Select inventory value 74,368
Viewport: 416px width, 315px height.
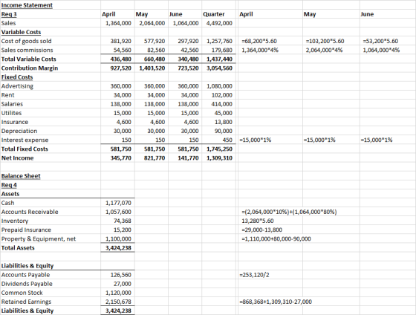click(x=123, y=221)
